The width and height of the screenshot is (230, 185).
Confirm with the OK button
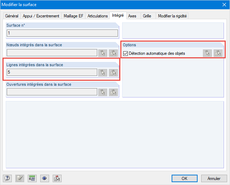click(x=184, y=178)
